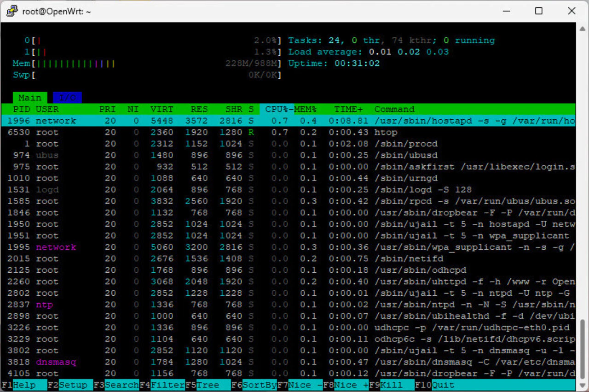Quit htop using F10Quit
Viewport: 589px width, 392px height.
click(x=435, y=384)
